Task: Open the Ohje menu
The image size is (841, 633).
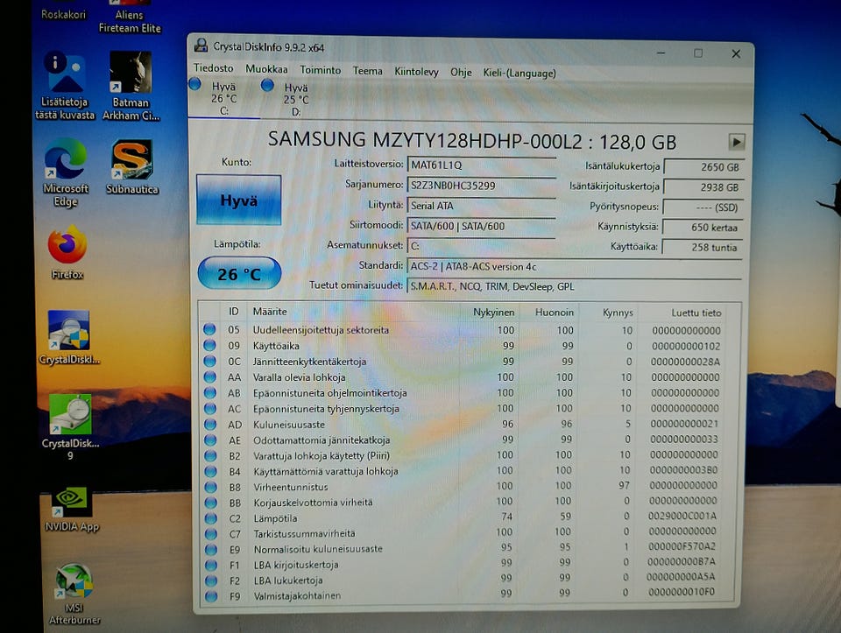Action: click(x=461, y=73)
